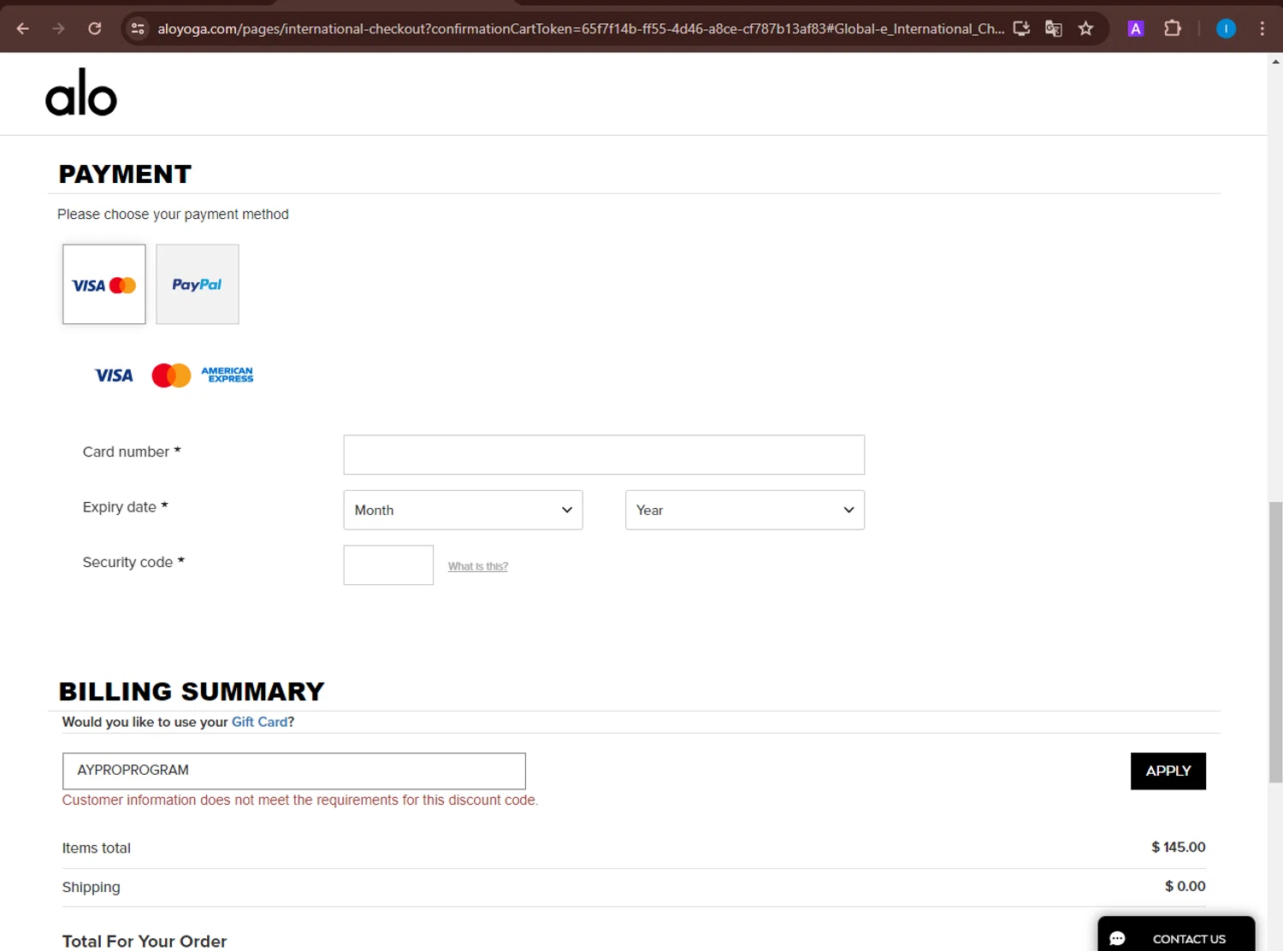1283x951 pixels.
Task: Open the 'What is this?' link
Action: 478,566
